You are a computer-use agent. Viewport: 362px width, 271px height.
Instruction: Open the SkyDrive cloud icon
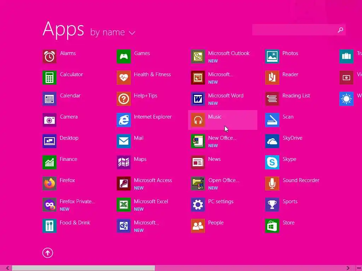(x=272, y=141)
